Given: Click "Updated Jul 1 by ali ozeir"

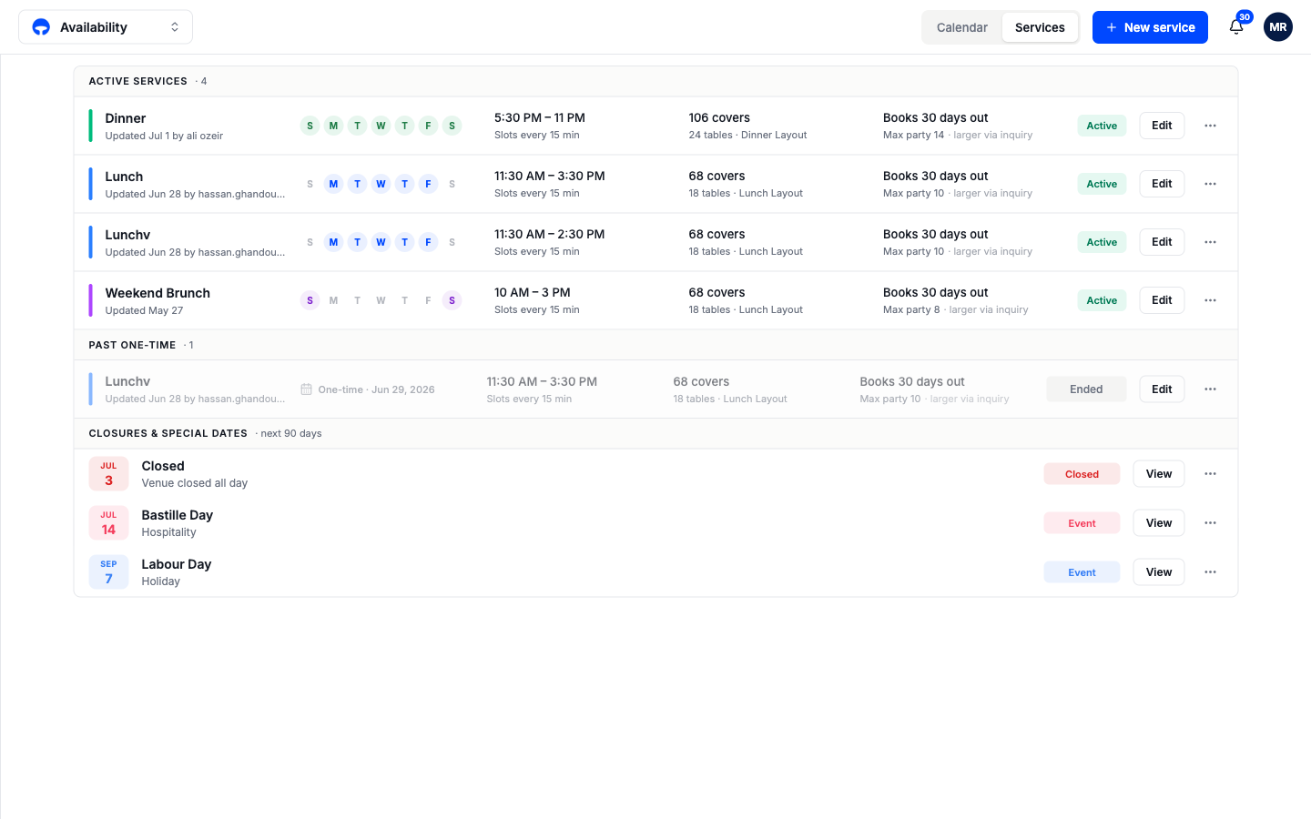Looking at the screenshot, I should point(164,136).
